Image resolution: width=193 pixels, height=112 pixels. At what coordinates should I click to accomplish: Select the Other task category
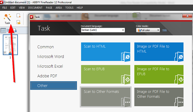(54, 86)
